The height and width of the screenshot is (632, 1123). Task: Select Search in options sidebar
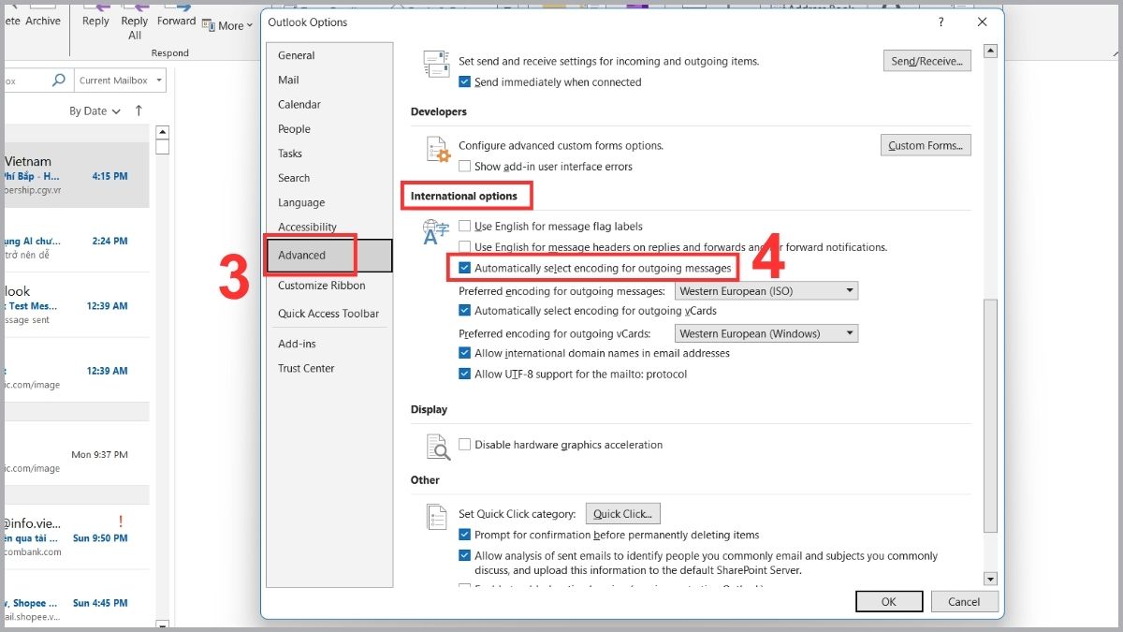pos(294,178)
